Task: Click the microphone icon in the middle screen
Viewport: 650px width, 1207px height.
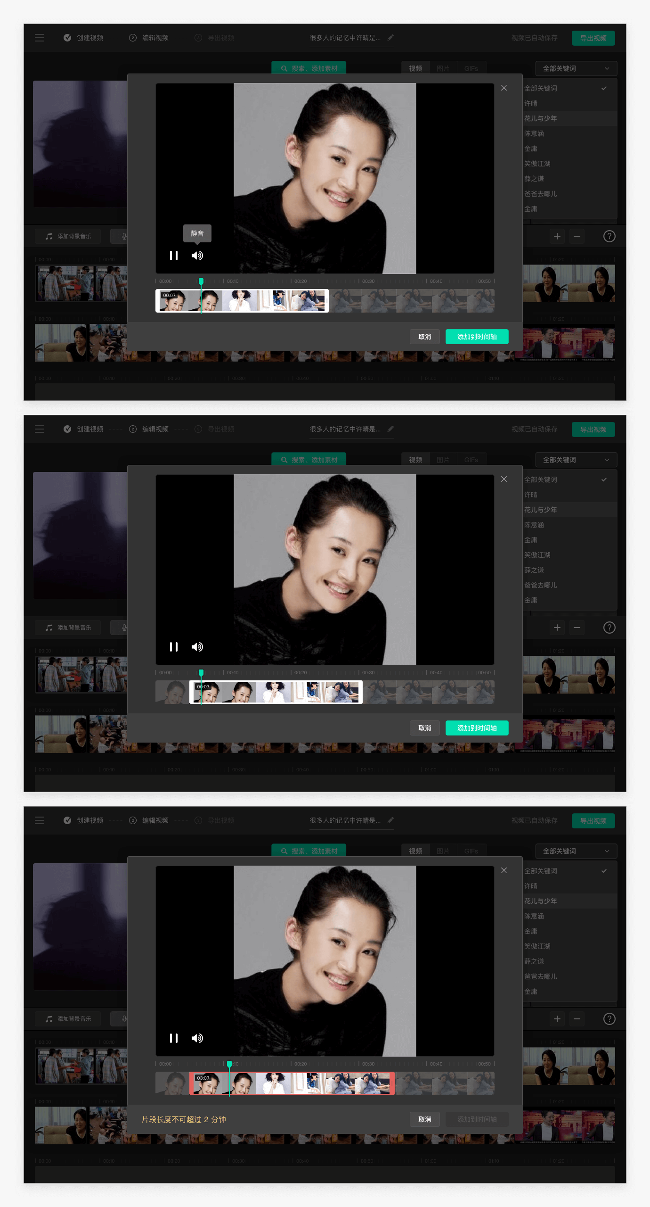Action: pos(124,628)
